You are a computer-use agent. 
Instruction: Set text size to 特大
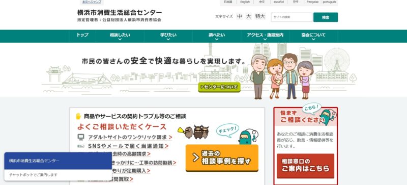pos(260,16)
